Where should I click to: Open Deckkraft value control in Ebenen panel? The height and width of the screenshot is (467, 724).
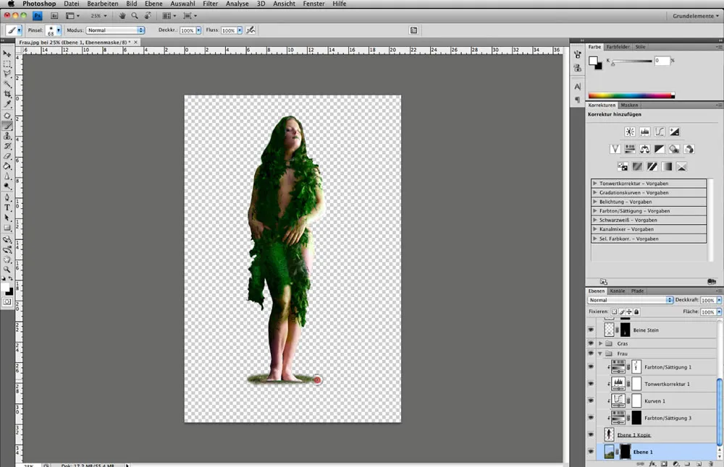(708, 299)
